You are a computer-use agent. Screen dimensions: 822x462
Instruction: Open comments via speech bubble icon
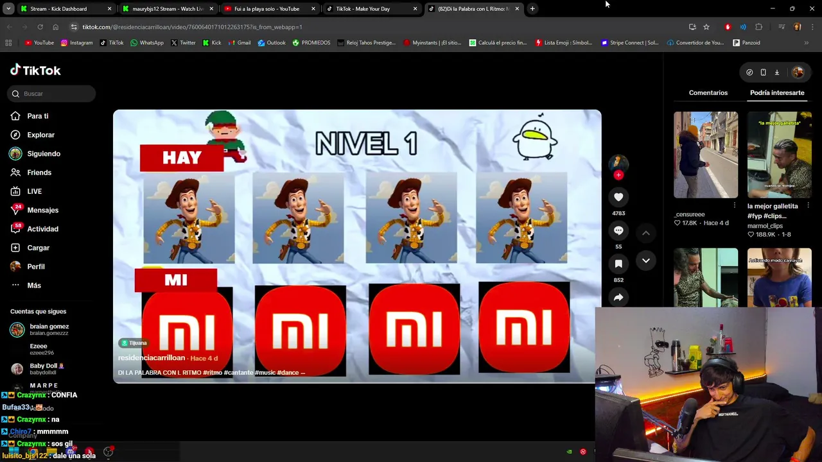point(618,230)
